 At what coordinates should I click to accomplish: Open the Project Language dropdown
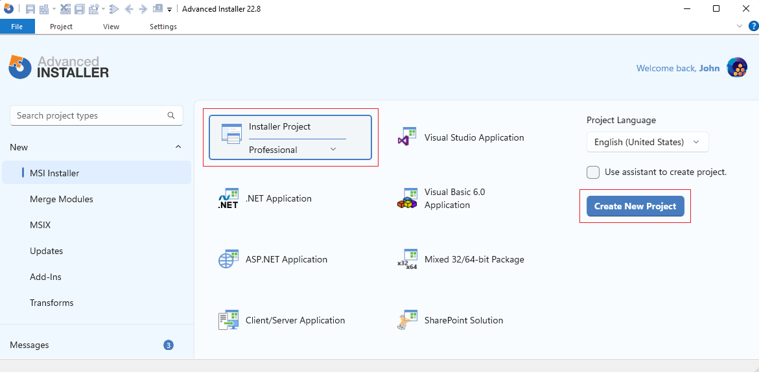[x=647, y=142]
